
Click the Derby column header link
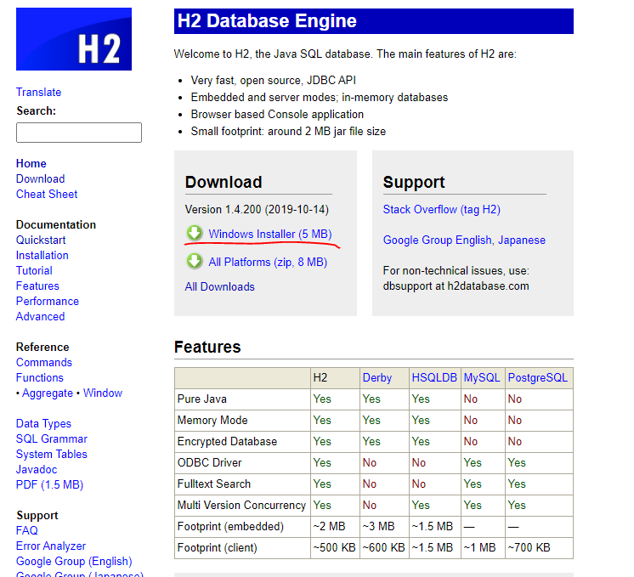click(x=377, y=377)
